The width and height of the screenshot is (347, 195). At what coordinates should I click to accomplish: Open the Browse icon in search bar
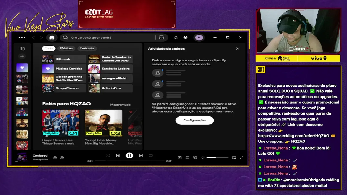162,38
